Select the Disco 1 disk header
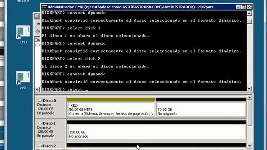Screen dimensions: 267x150 pos(50,130)
